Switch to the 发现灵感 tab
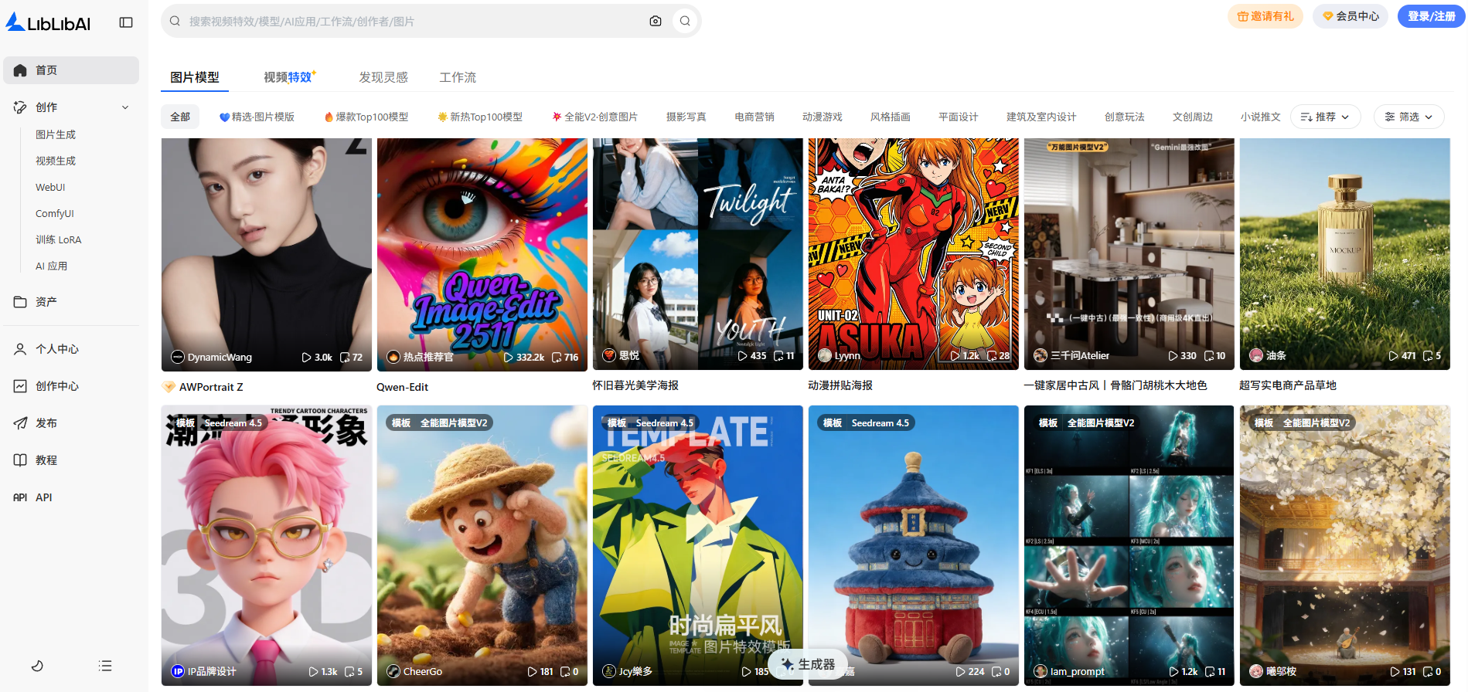This screenshot has width=1468, height=692. pos(383,77)
